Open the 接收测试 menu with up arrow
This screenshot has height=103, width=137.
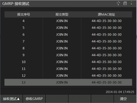[x=12, y=99]
